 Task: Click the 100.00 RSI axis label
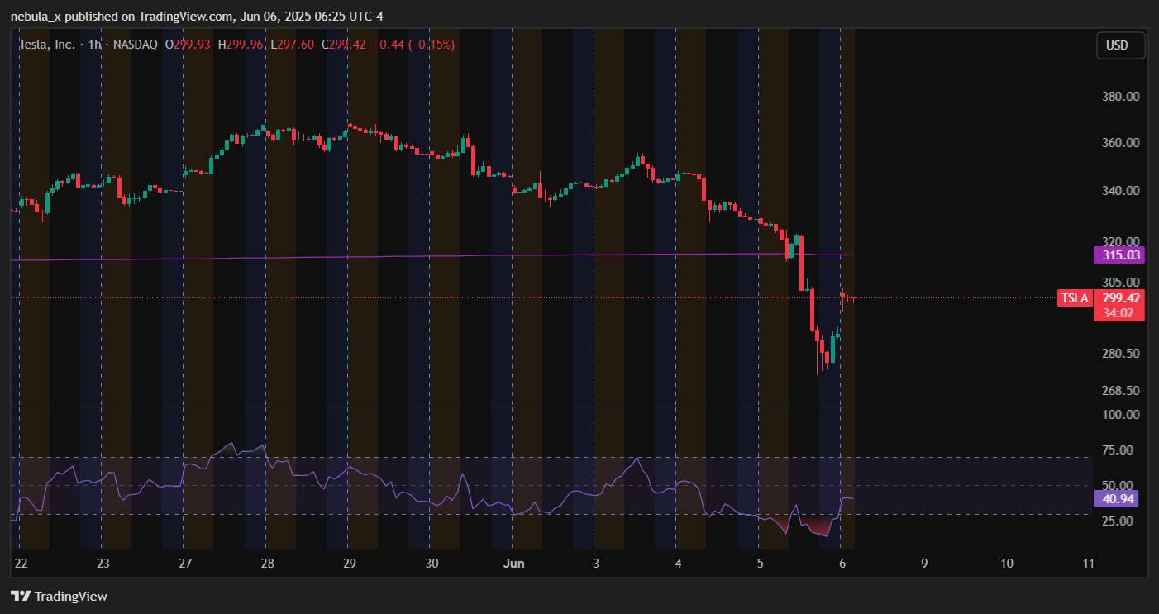[x=1121, y=414]
